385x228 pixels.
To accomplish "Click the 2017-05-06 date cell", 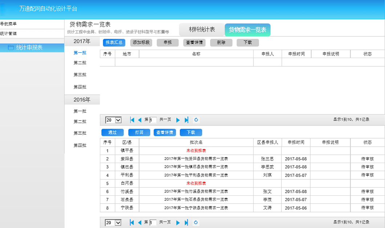I will [x=296, y=208].
